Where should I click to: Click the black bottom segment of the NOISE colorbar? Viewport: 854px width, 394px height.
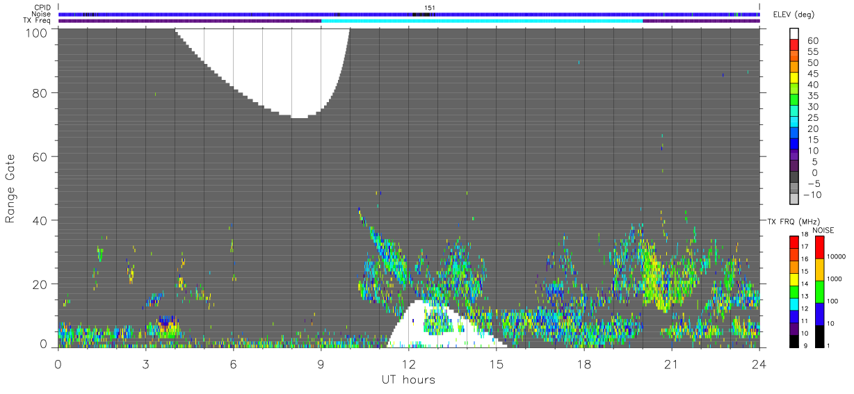(x=819, y=335)
